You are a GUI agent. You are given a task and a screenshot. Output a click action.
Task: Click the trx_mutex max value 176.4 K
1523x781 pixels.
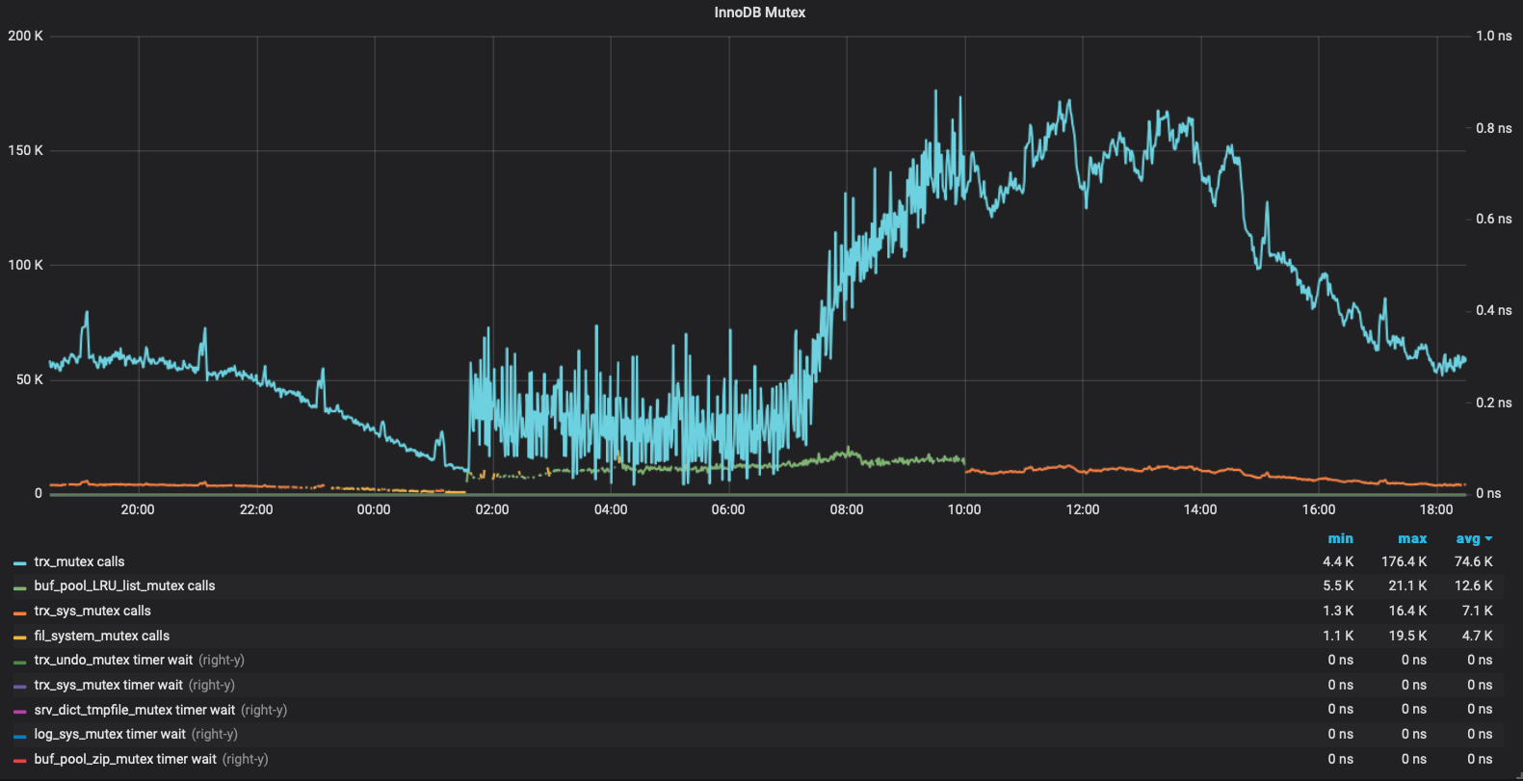coord(1405,561)
